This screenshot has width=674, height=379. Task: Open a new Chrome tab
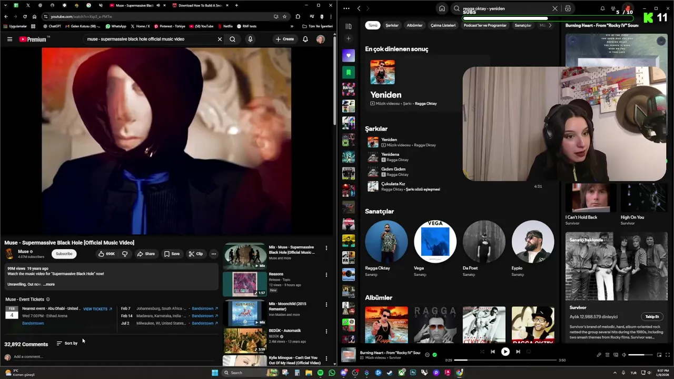236,5
